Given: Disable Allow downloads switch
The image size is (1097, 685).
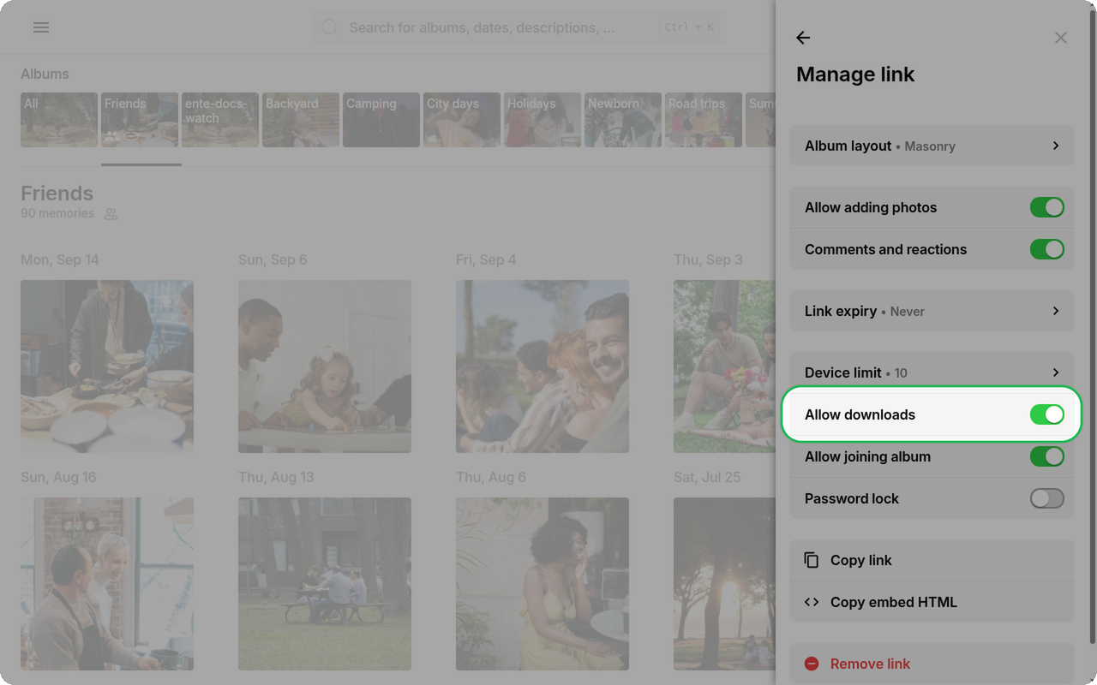Looking at the screenshot, I should 1047,414.
